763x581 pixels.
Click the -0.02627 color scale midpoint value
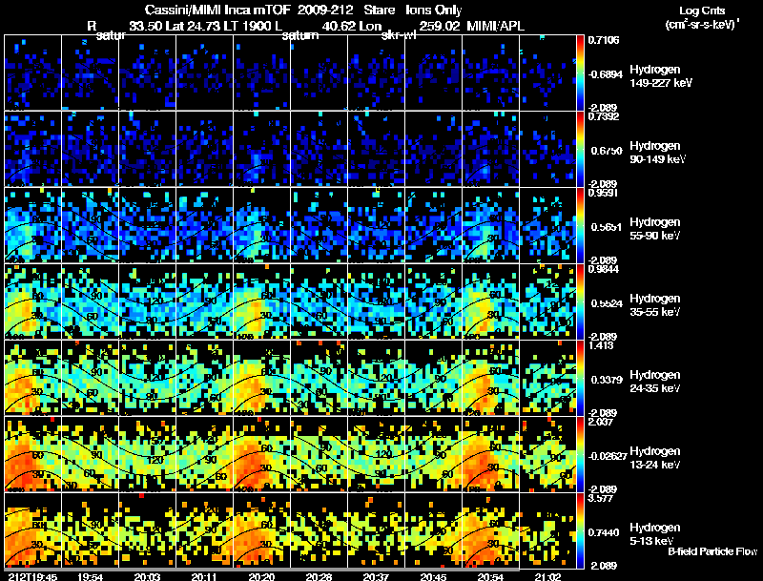[607, 456]
